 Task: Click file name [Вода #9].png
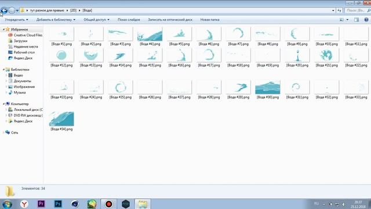[x=297, y=44]
